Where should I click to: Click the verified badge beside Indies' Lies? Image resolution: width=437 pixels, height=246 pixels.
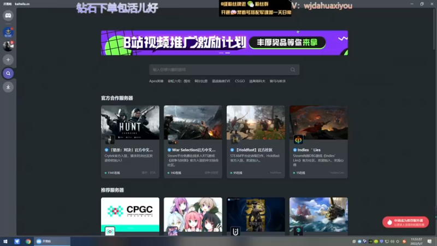[x=295, y=150]
